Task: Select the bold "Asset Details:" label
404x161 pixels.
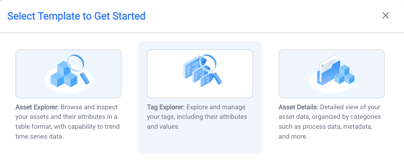Action: [x=298, y=107]
